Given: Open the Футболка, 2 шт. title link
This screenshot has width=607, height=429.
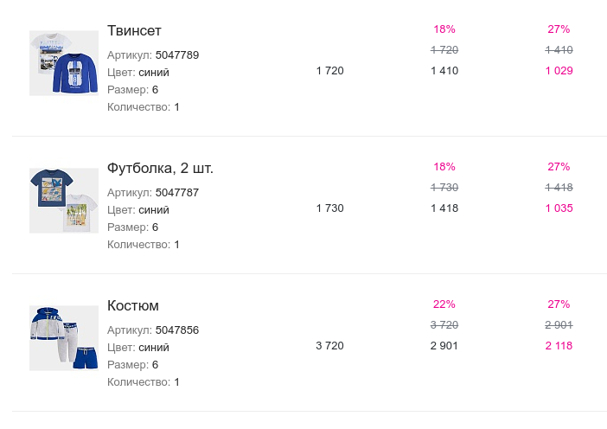Looking at the screenshot, I should point(160,169).
